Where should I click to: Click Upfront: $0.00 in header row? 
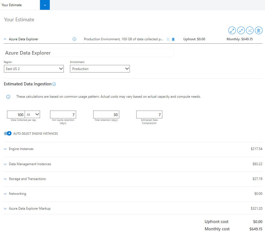194,39
